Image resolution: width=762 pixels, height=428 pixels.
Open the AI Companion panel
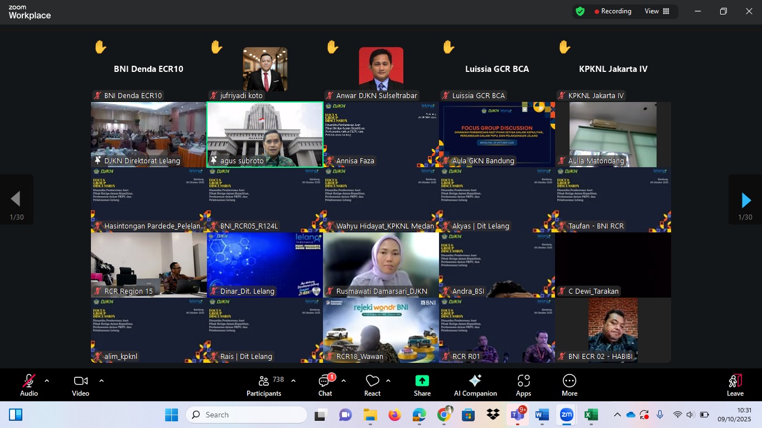click(475, 385)
